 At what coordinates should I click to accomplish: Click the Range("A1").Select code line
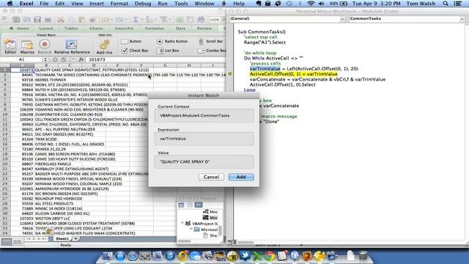coord(265,43)
